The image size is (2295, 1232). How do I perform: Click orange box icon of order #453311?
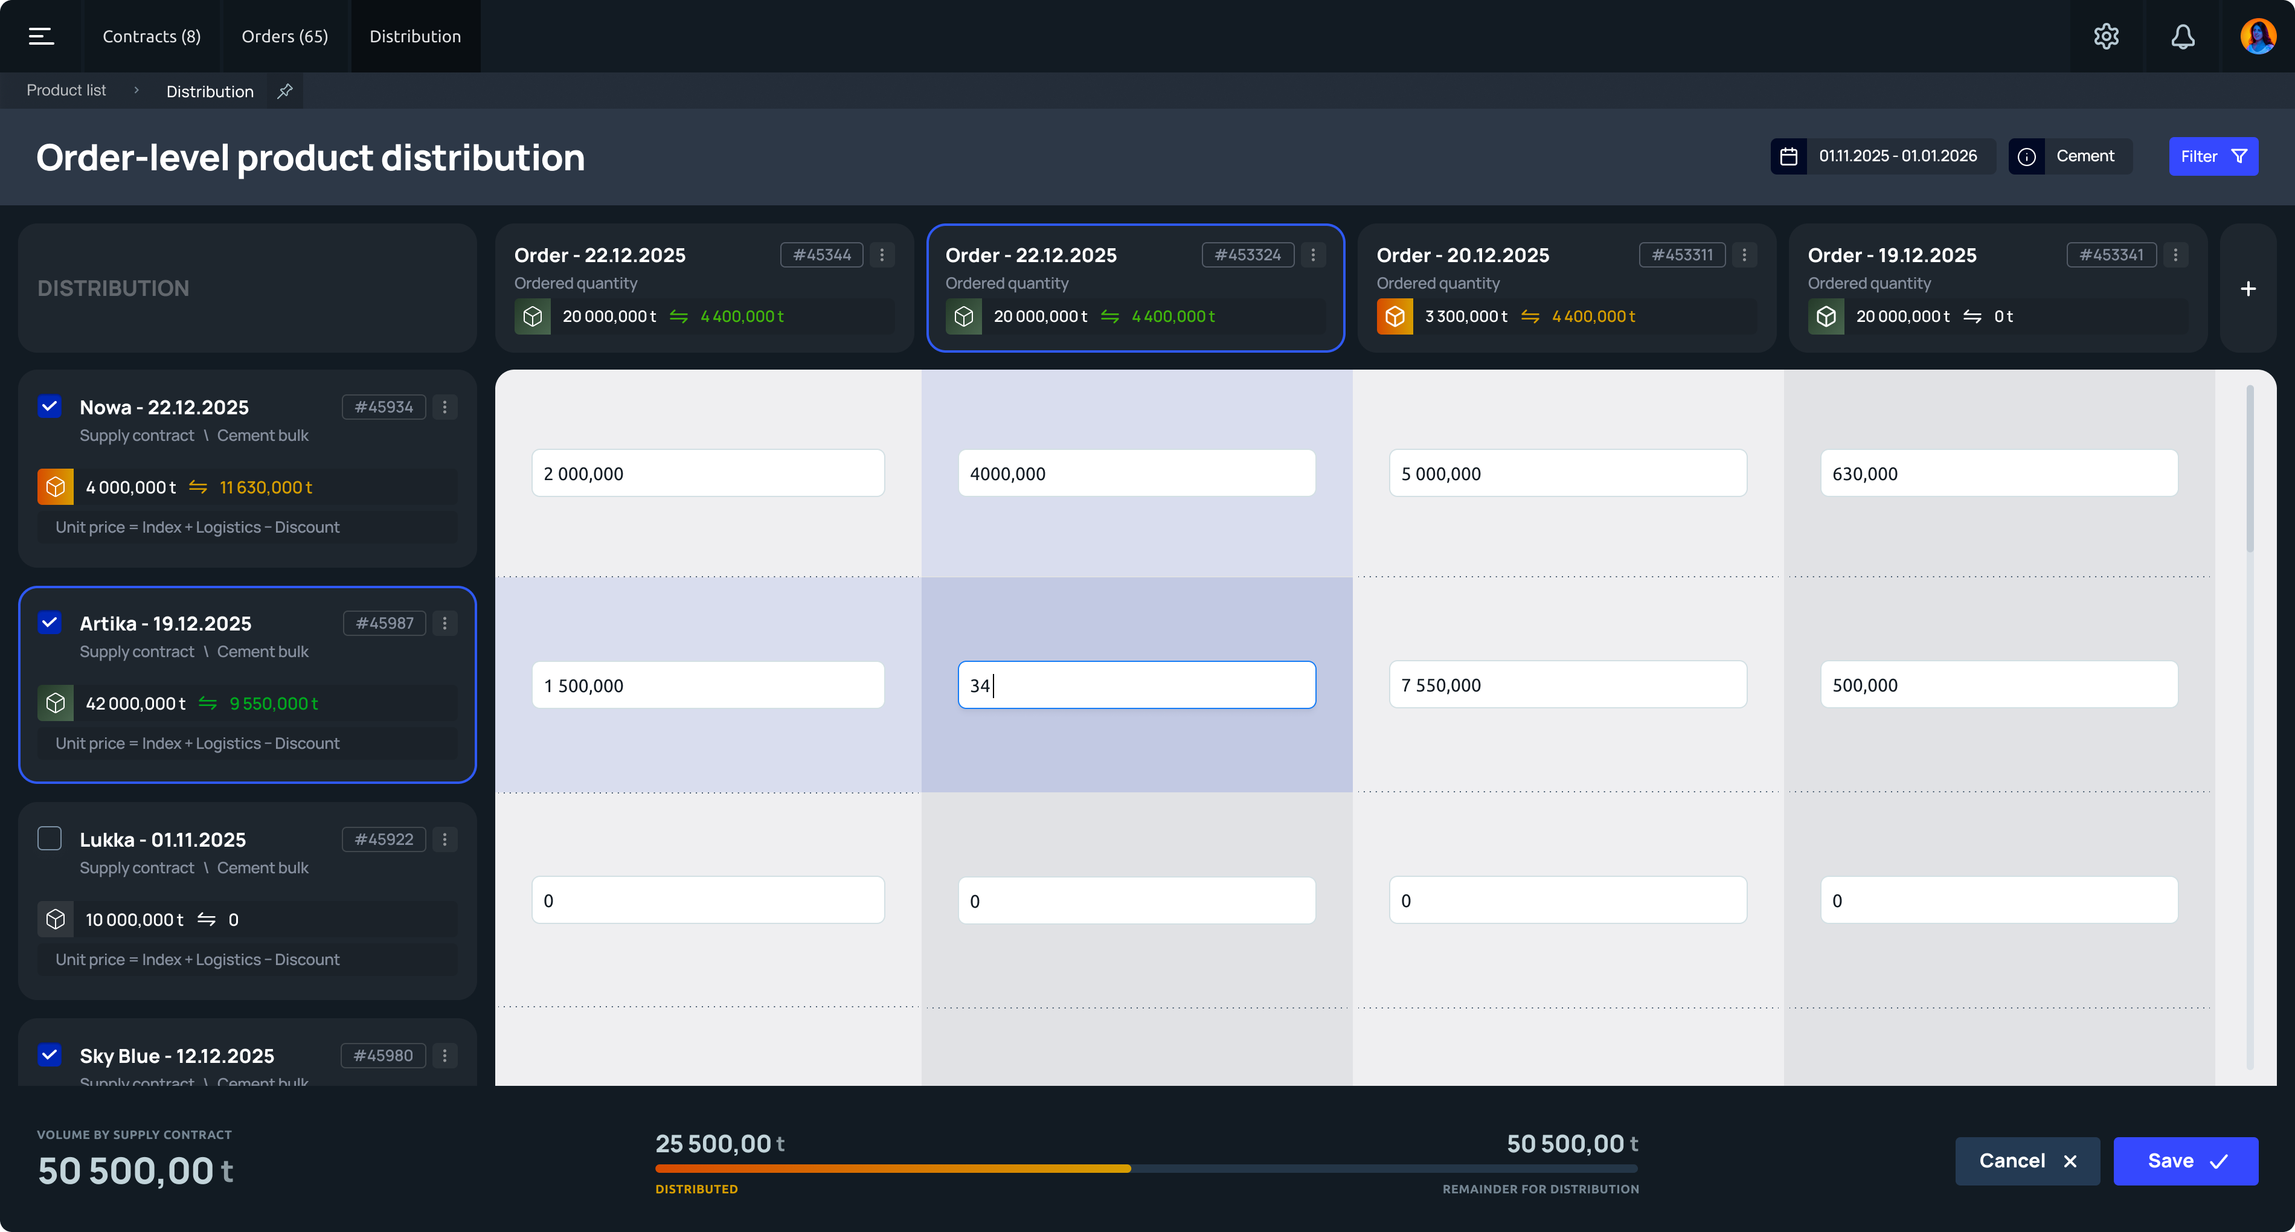[x=1395, y=316]
